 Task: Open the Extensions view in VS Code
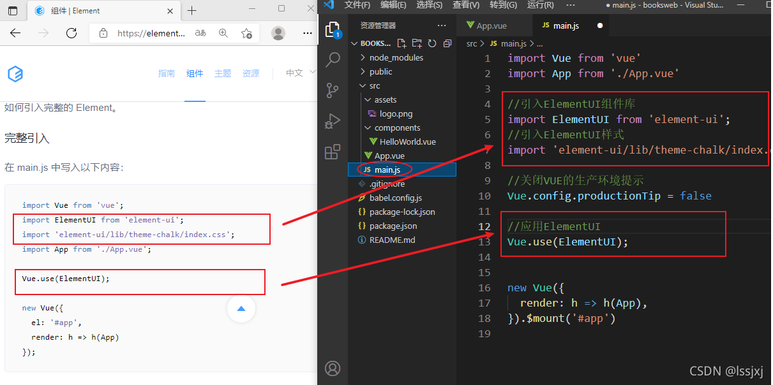tap(333, 152)
